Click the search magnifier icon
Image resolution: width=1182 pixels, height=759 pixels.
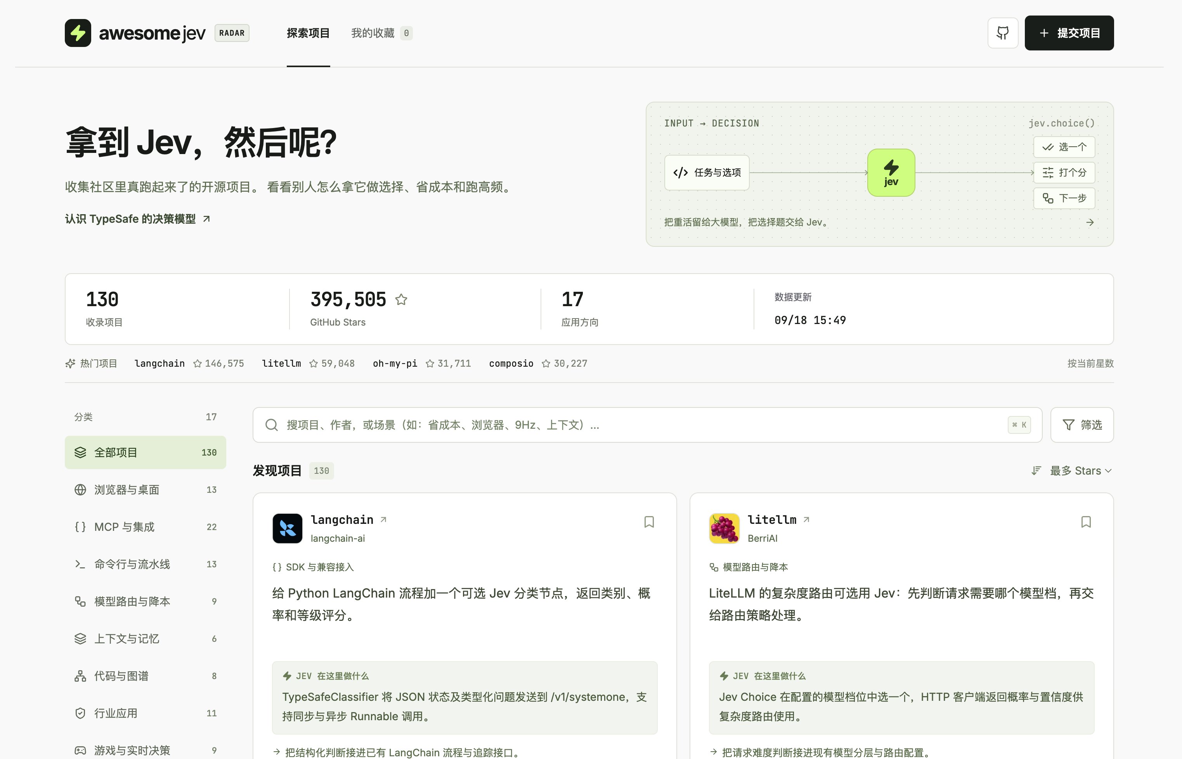pyautogui.click(x=272, y=425)
